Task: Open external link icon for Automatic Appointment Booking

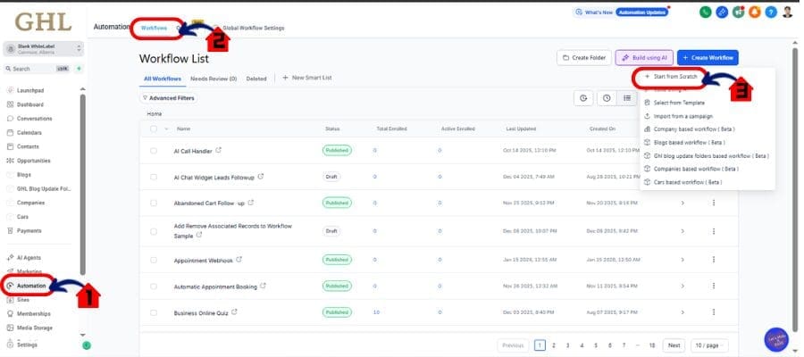Action: pyautogui.click(x=263, y=286)
